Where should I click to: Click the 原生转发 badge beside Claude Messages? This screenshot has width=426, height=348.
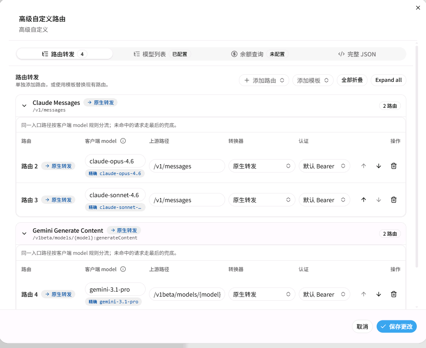tap(100, 102)
